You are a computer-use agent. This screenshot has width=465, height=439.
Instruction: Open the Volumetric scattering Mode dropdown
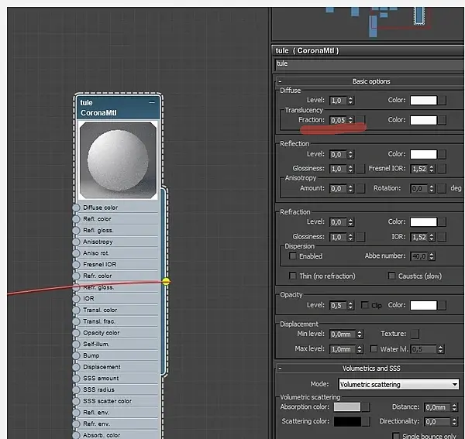tap(398, 385)
